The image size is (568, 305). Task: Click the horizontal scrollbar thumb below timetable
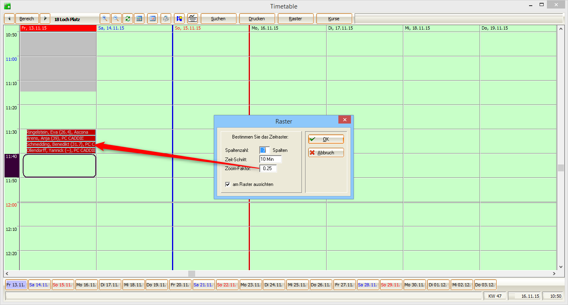point(191,273)
